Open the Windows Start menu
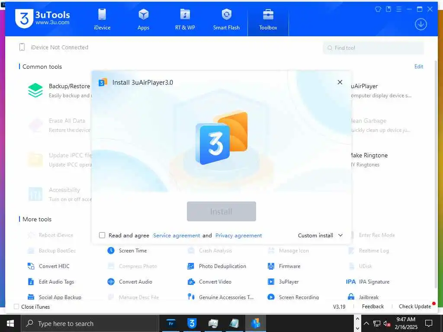Screen dimensions: 443x332 10,323
